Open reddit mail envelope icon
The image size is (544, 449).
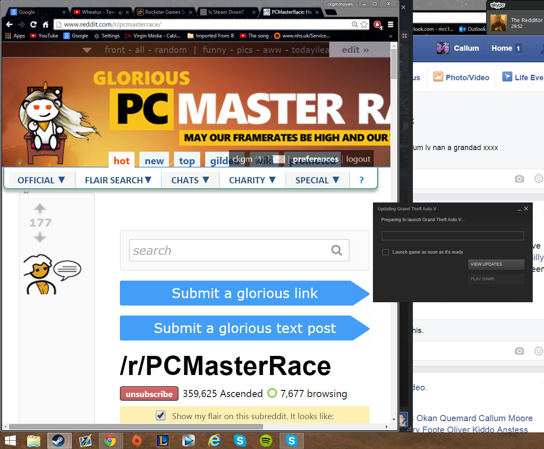(278, 159)
